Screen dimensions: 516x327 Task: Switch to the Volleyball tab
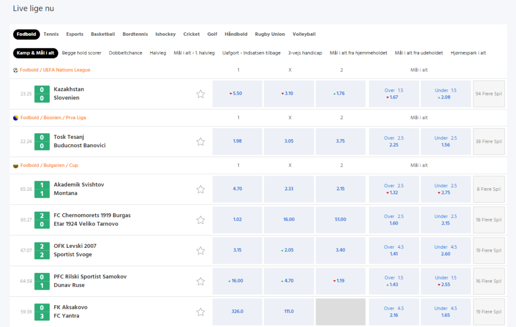(304, 34)
